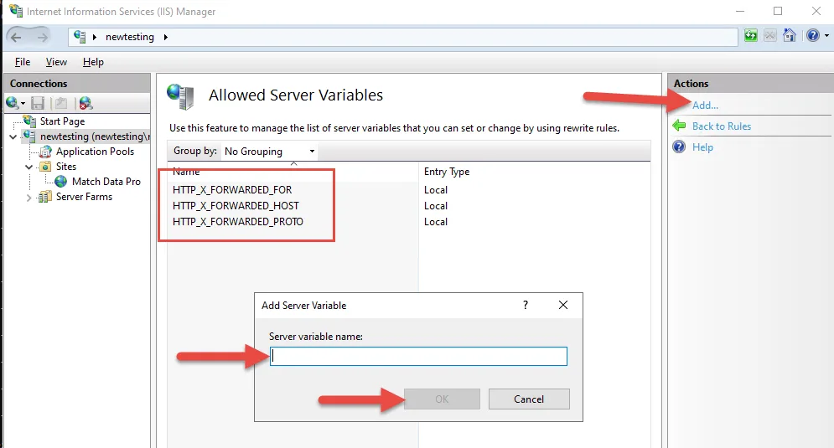Open the Group by No Grouping dropdown
Image resolution: width=834 pixels, height=448 pixels.
pyautogui.click(x=269, y=152)
